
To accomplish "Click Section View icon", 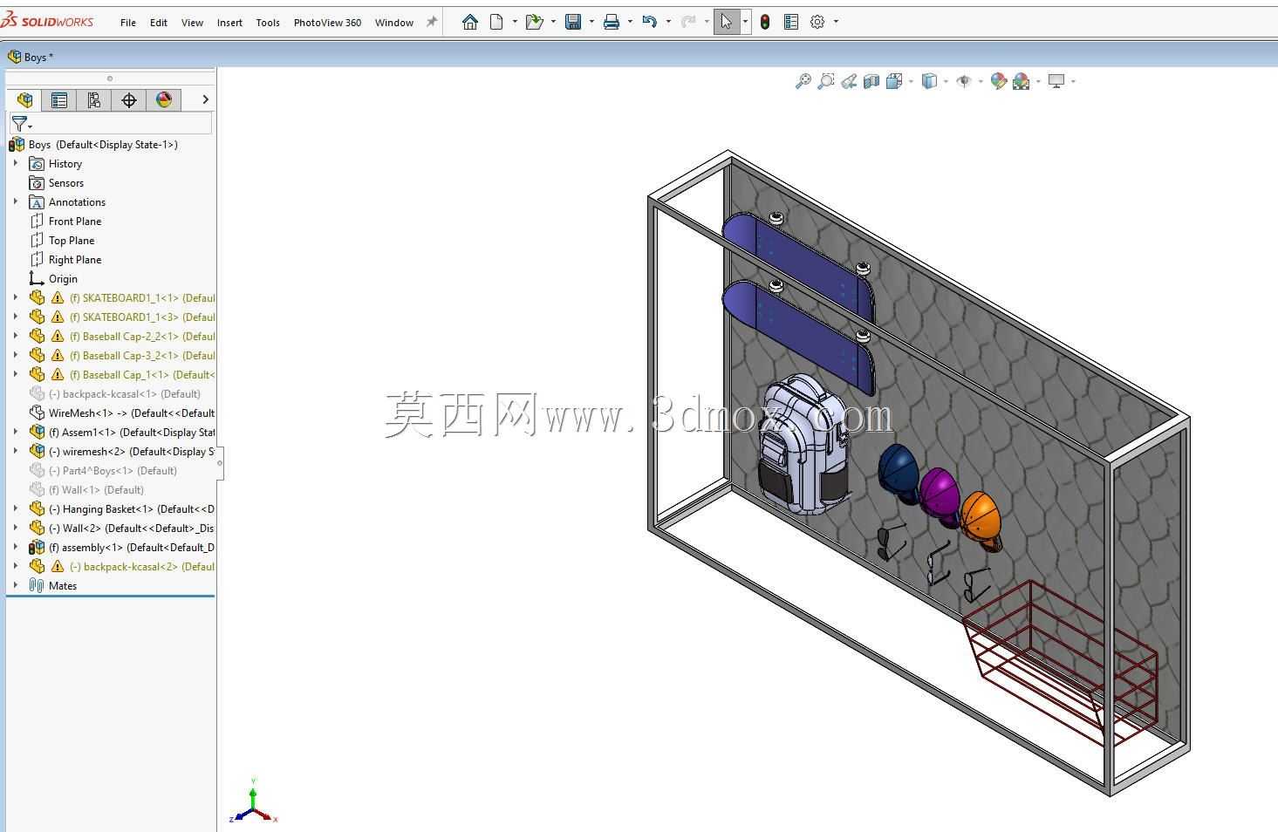I will point(871,81).
